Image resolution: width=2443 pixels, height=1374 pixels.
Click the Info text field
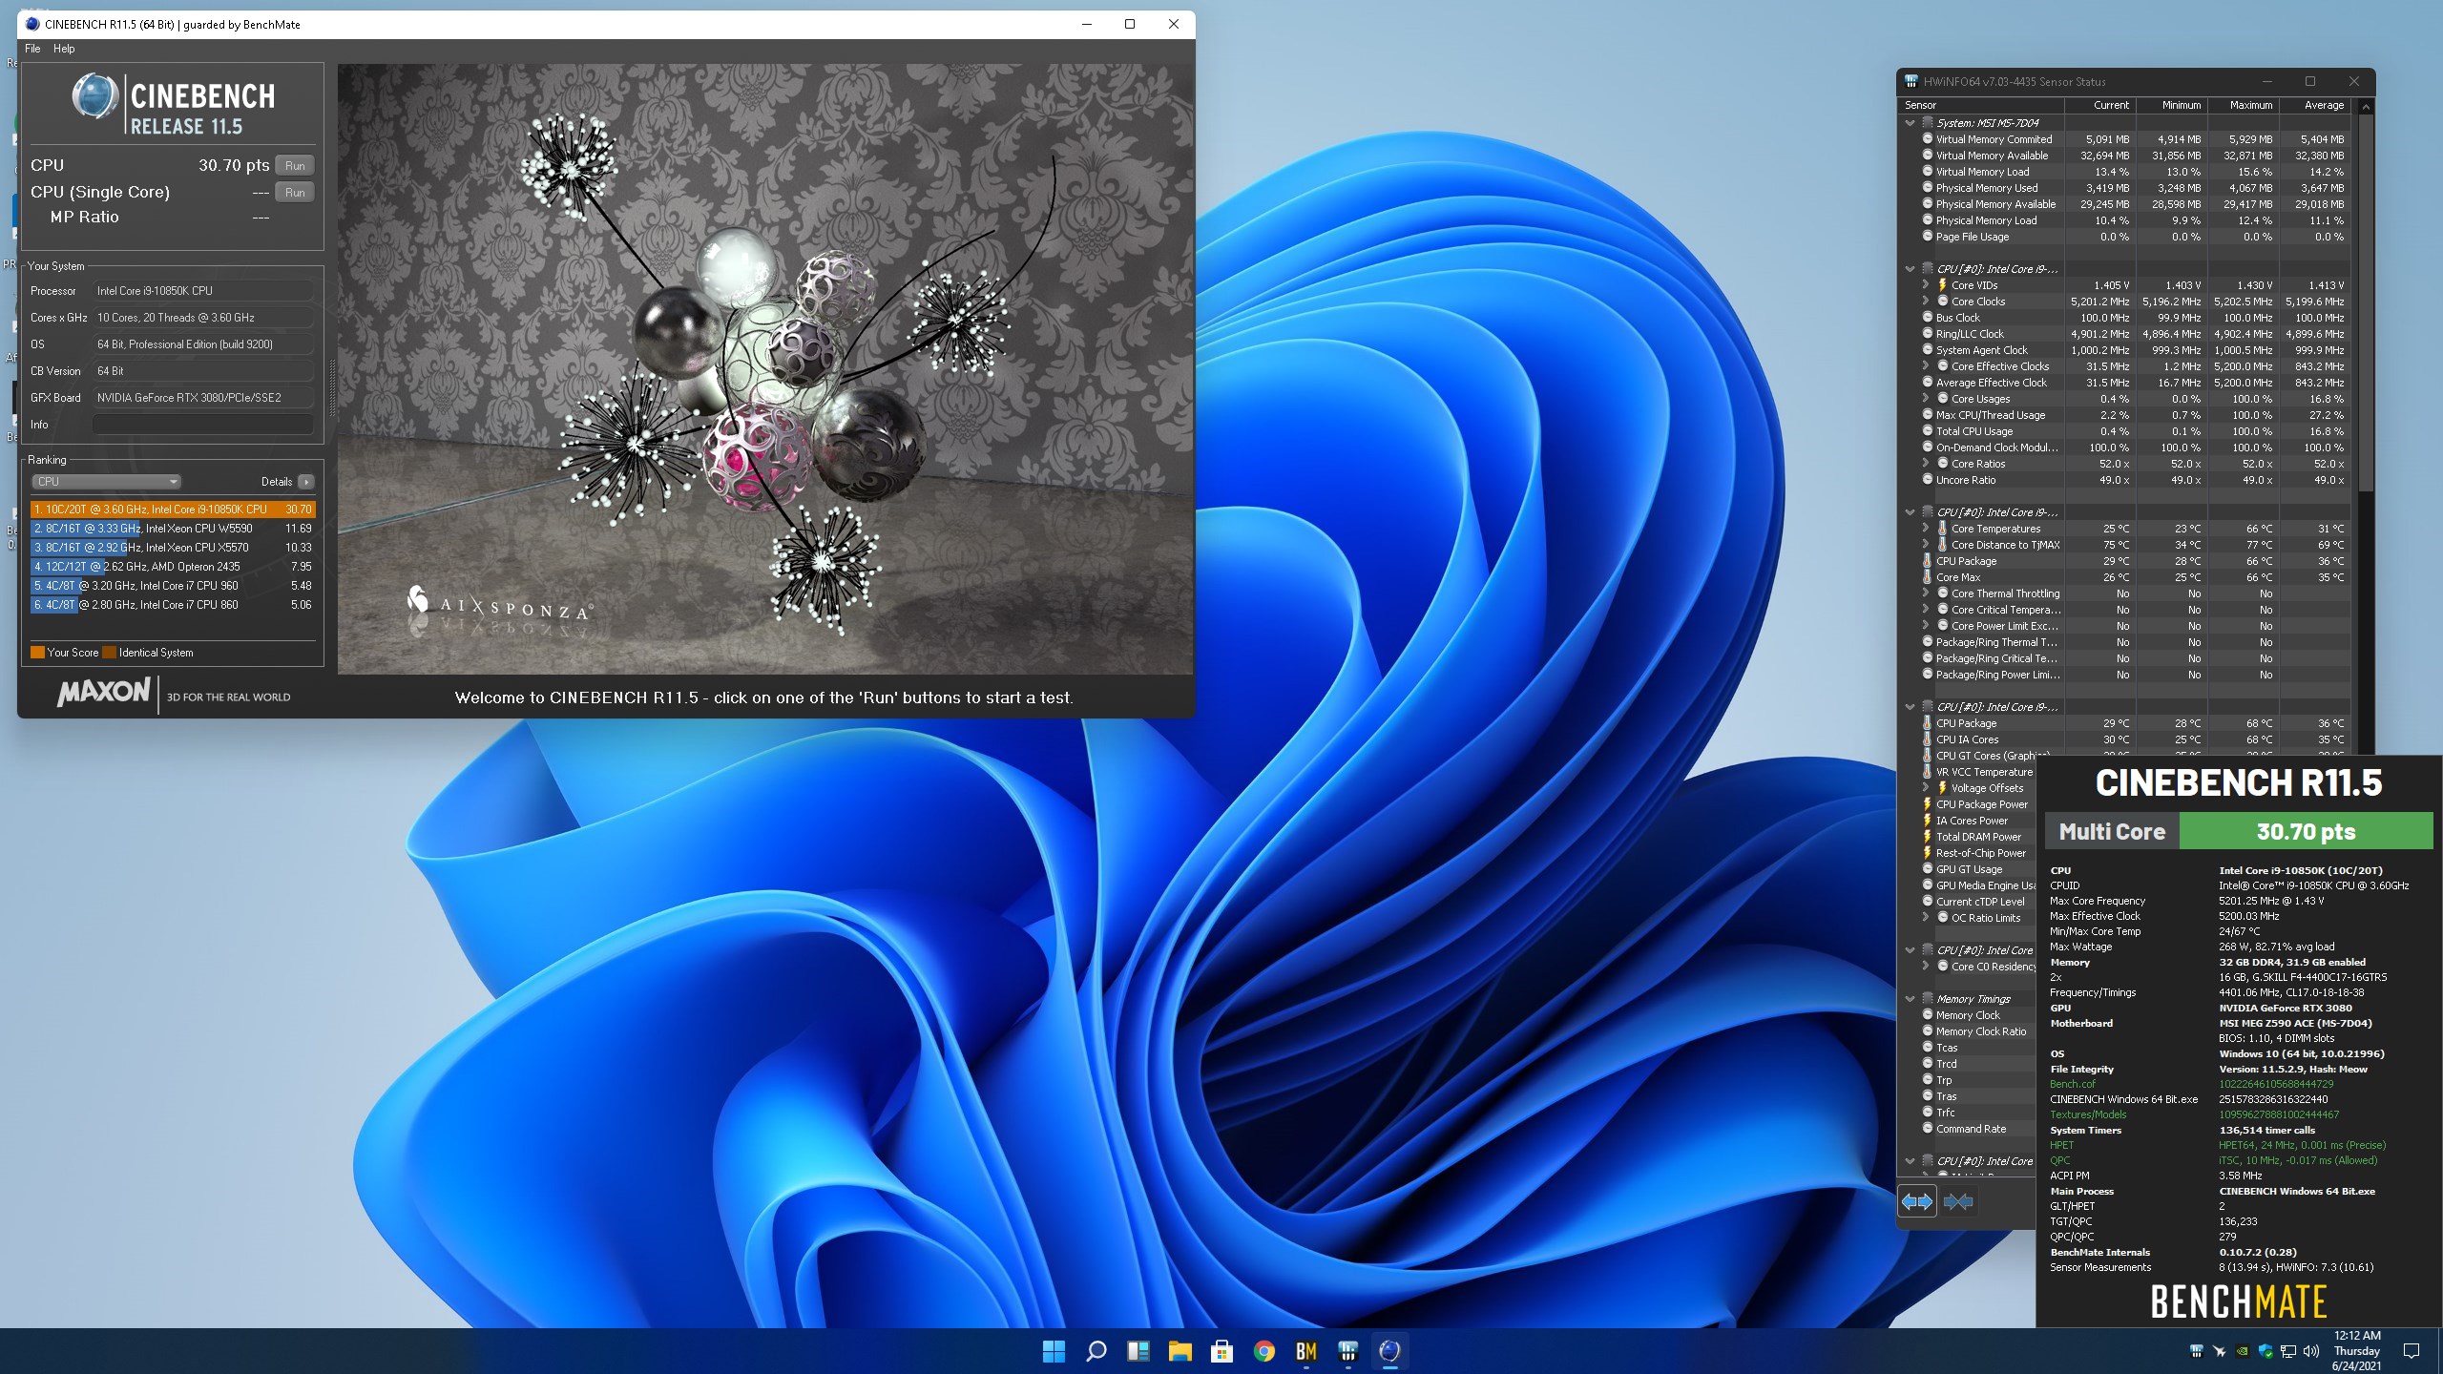coord(202,425)
